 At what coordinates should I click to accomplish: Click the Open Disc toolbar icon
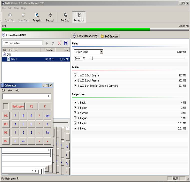(10, 17)
